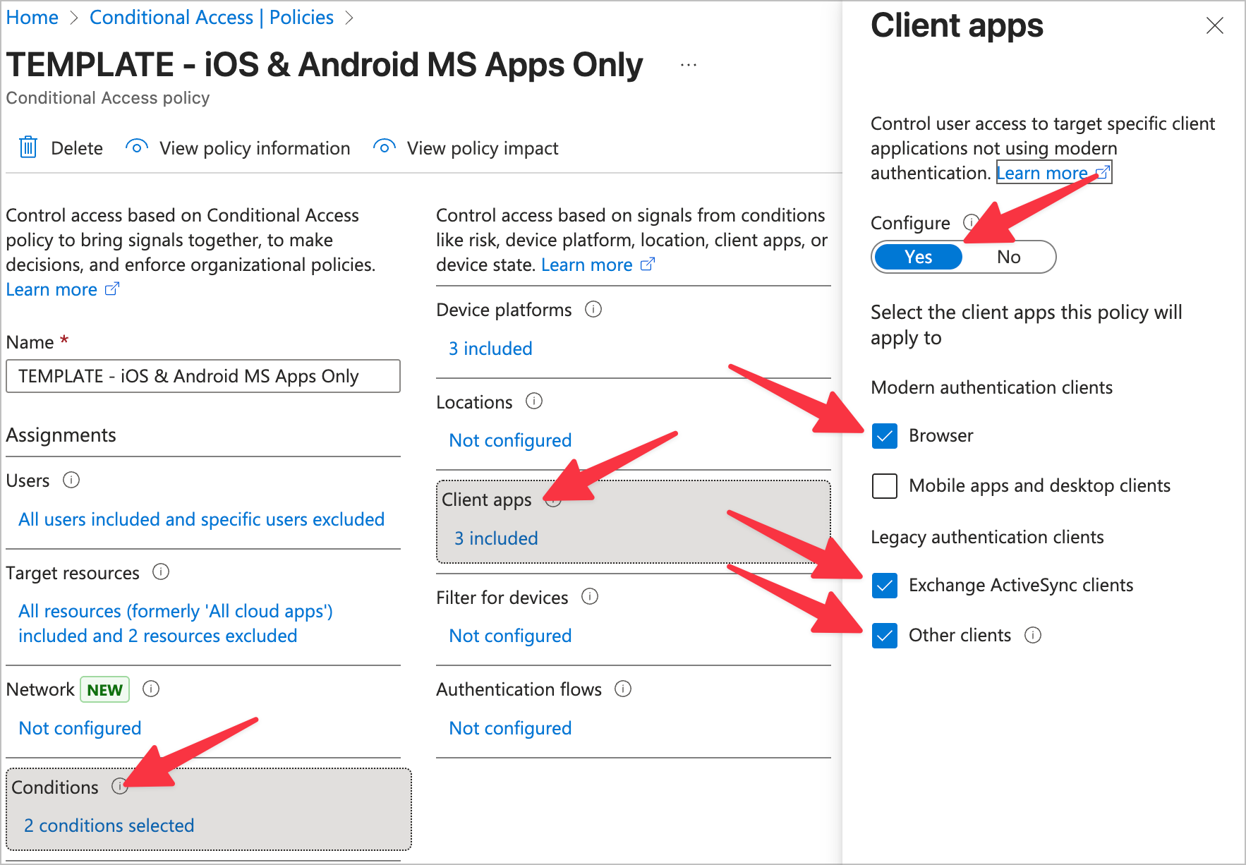Click the policy Name input field
This screenshot has width=1246, height=865.
coord(203,376)
